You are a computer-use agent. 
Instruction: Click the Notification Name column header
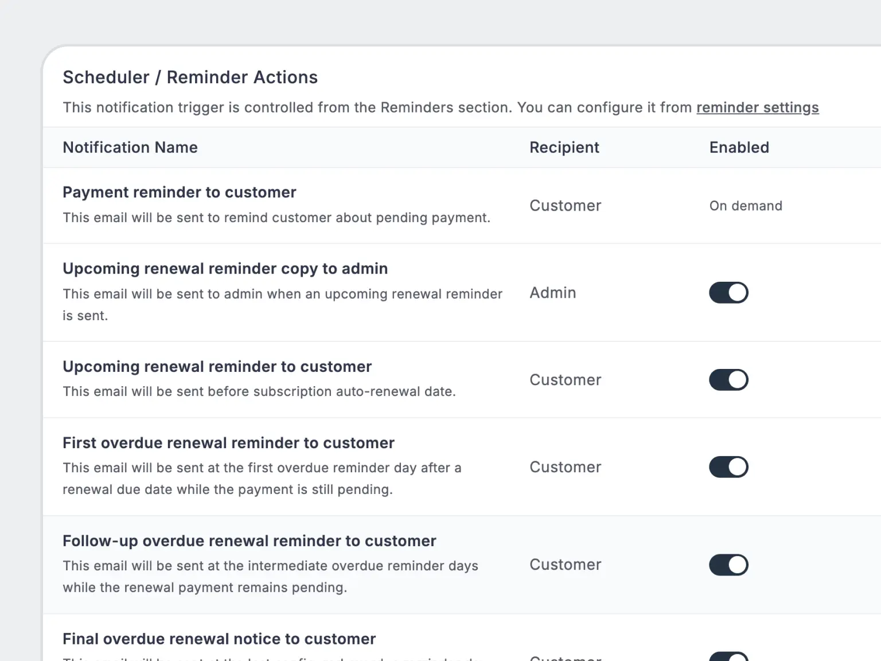coord(130,147)
